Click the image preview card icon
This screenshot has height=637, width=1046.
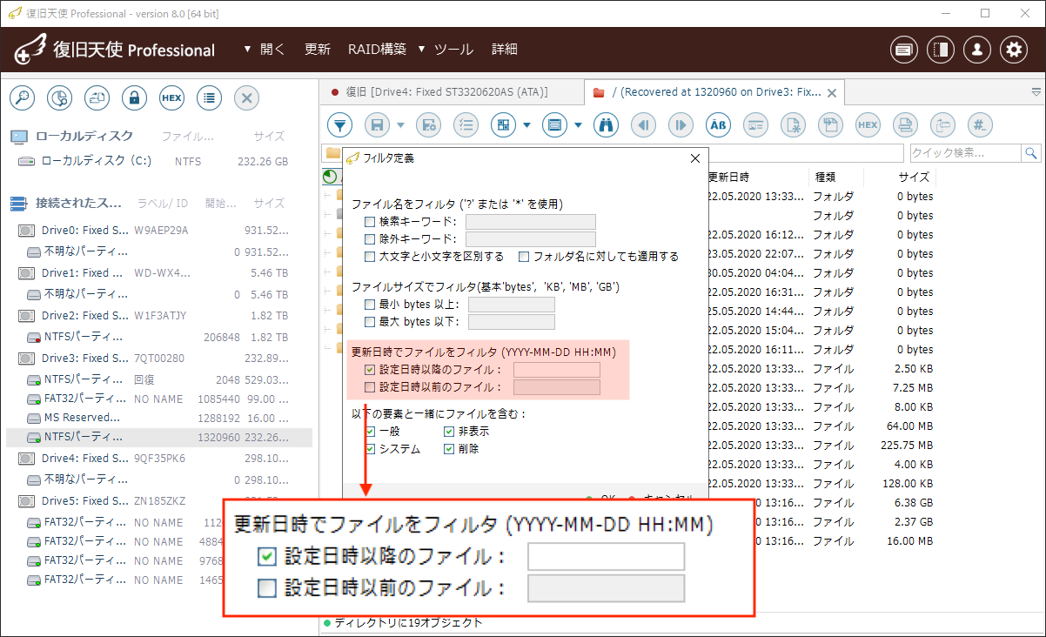[756, 124]
